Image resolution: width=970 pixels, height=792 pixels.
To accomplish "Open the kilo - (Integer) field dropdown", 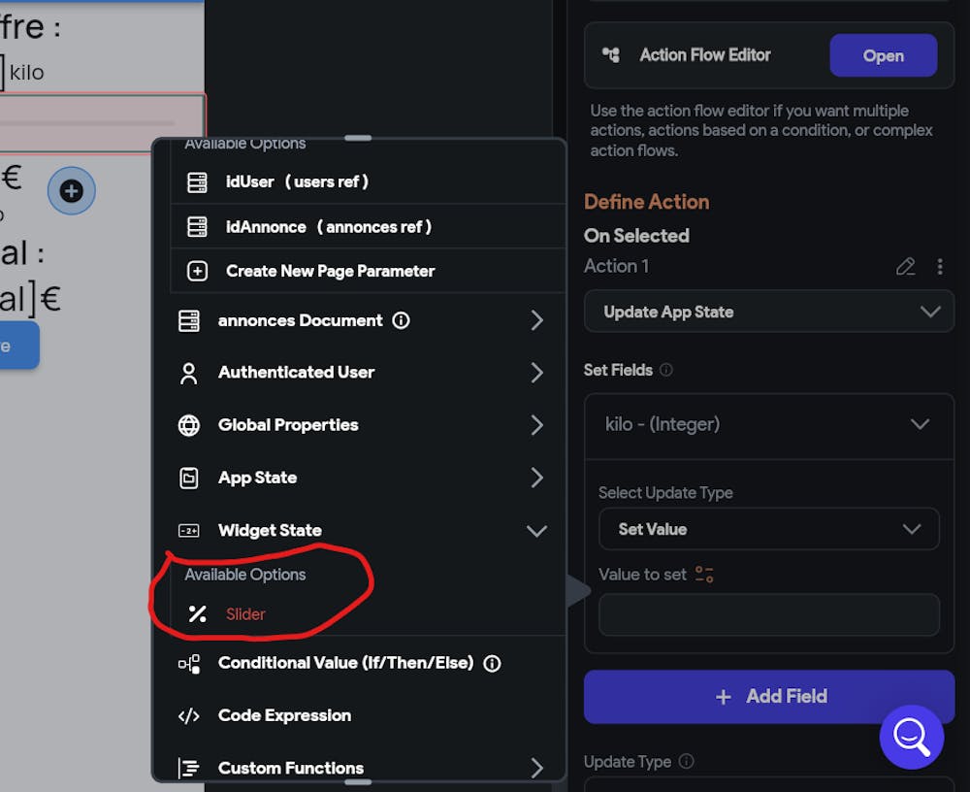I will (768, 424).
